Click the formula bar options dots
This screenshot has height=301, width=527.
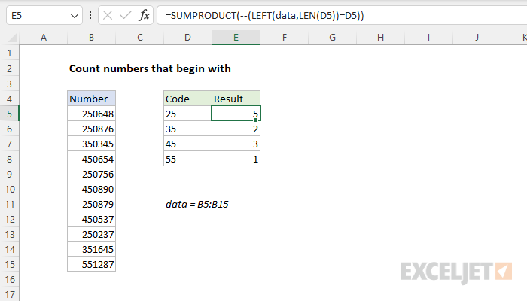pos(90,15)
